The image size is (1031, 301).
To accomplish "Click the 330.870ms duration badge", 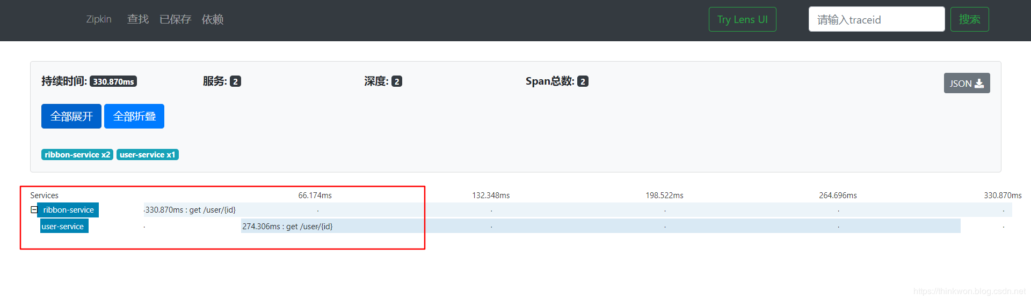I will click(x=113, y=81).
